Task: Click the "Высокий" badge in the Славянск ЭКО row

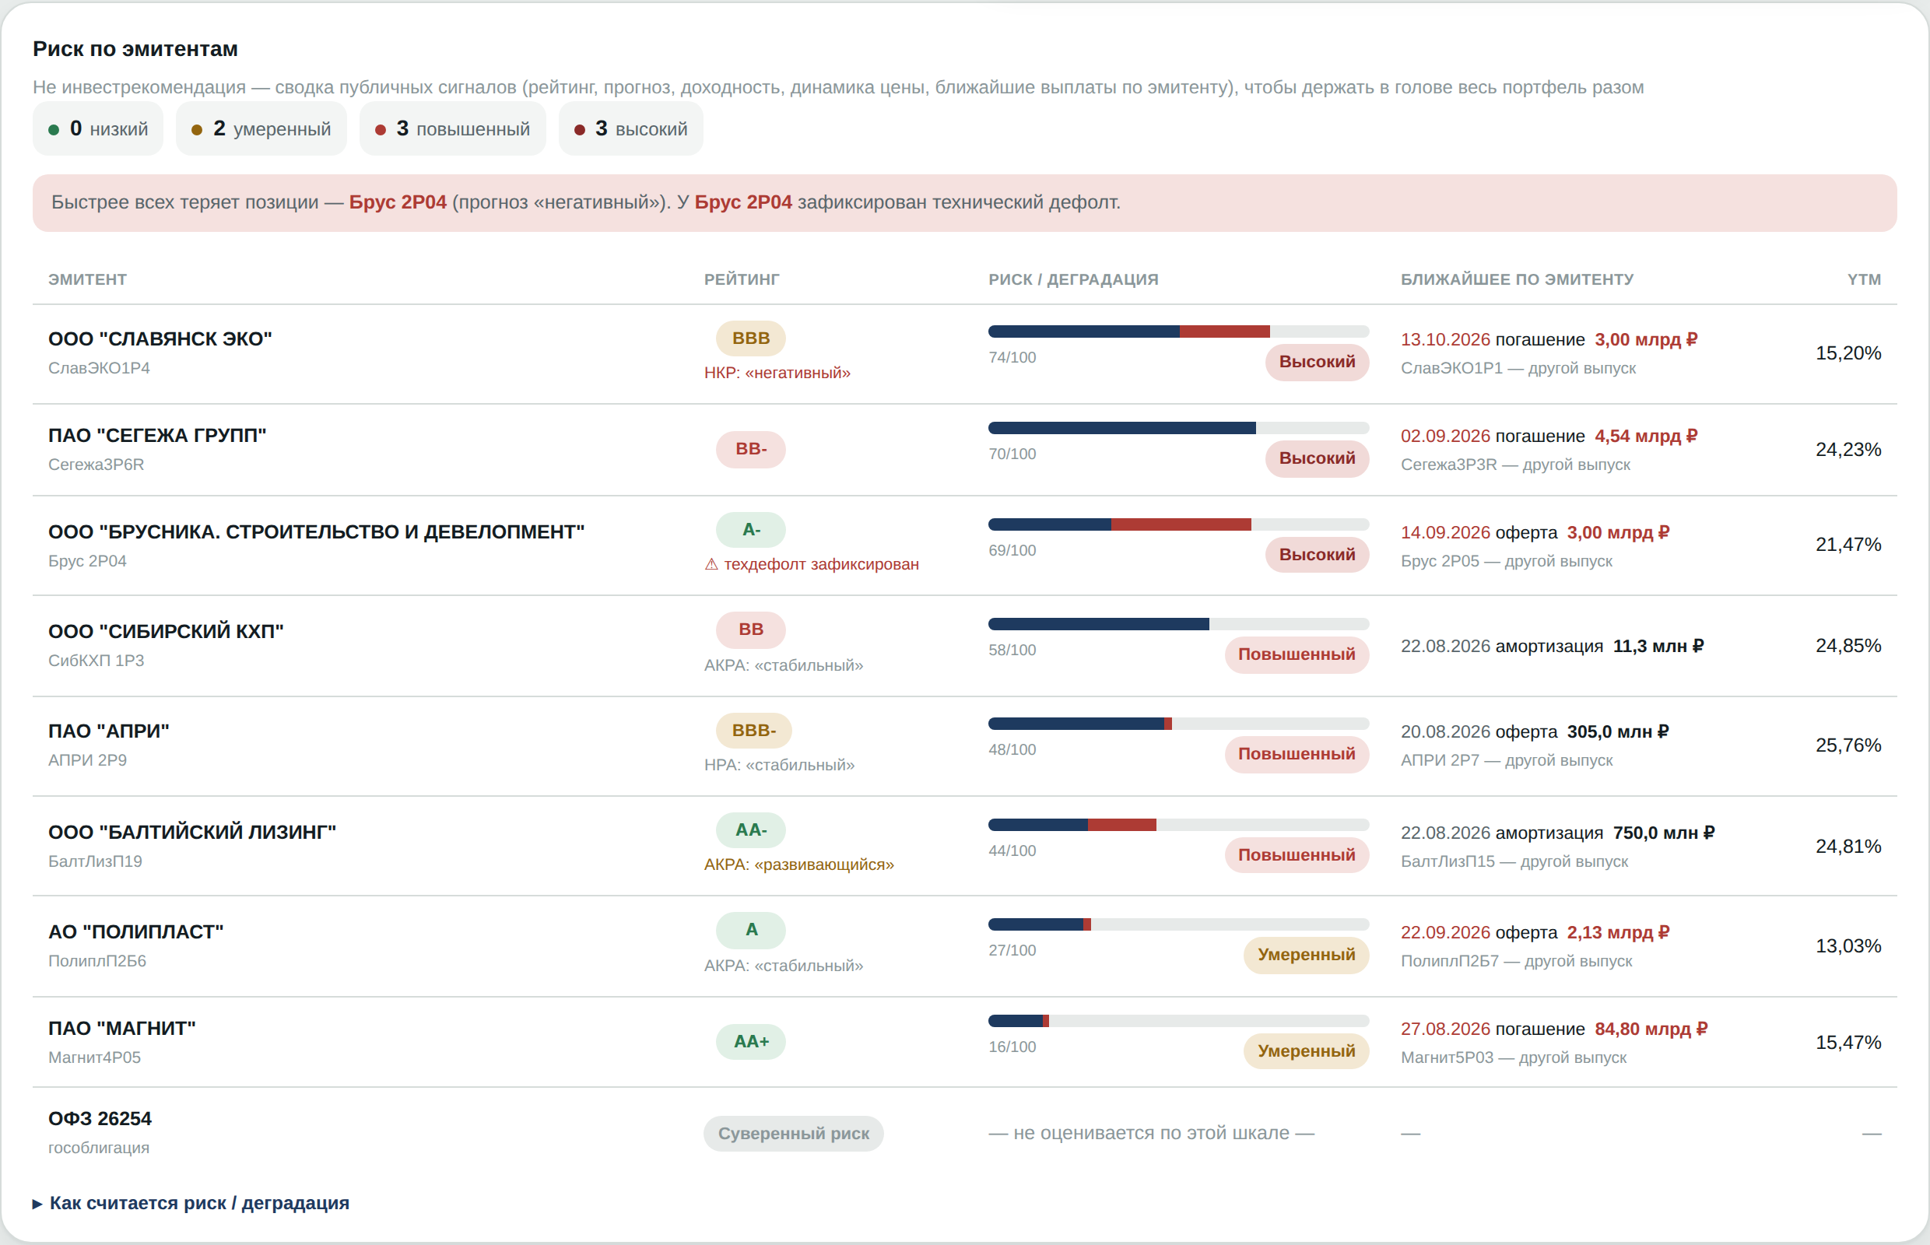Action: 1316,361
